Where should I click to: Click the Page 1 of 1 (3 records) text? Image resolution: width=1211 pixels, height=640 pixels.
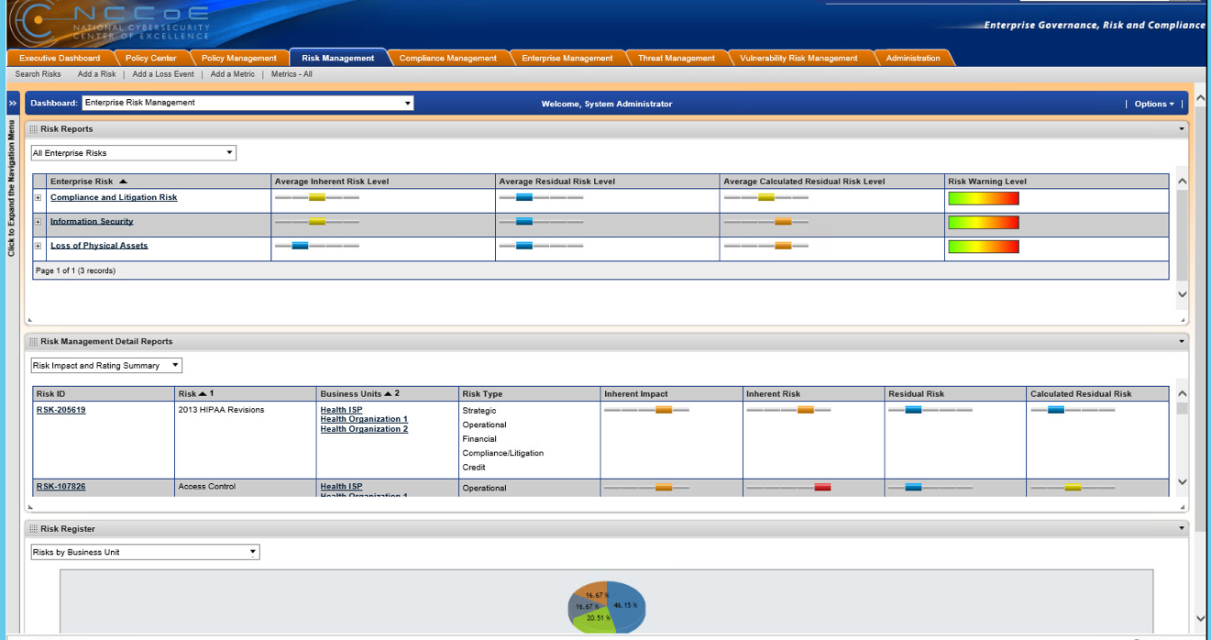(x=75, y=270)
